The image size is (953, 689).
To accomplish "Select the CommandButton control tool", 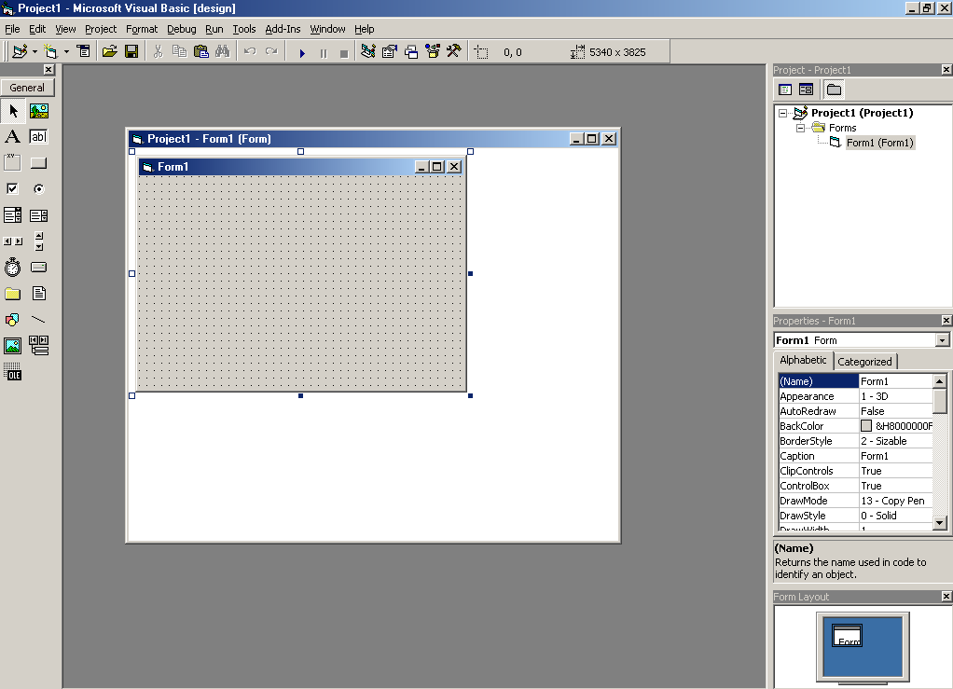I will coord(39,163).
